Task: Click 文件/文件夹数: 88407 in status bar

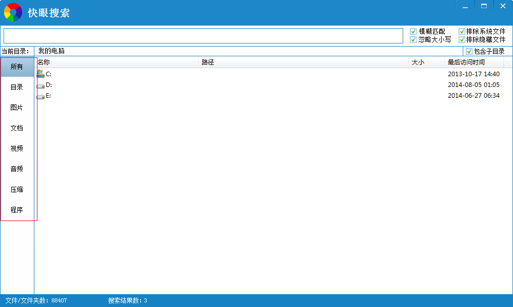Action: point(36,300)
